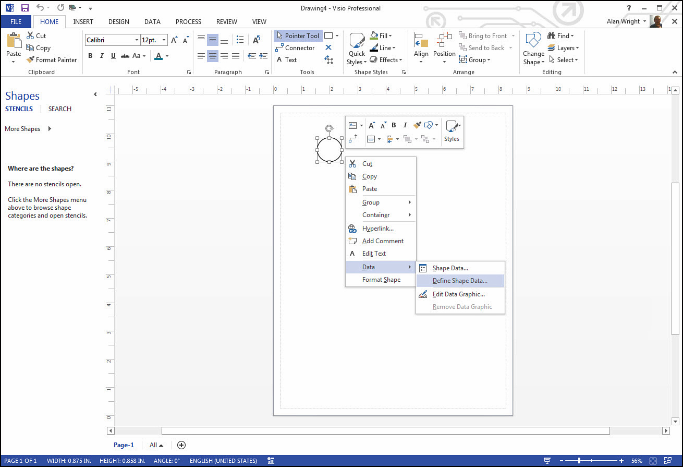The width and height of the screenshot is (683, 467).
Task: Click the Styles button on the mini toolbar
Action: click(x=452, y=130)
